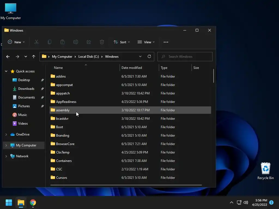Viewport: 279px width, 209px height.
Task: Open the View dropdown menu
Action: 146,42
